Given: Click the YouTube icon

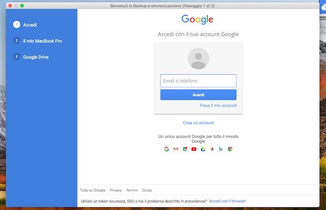Looking at the screenshot, I should (194, 149).
